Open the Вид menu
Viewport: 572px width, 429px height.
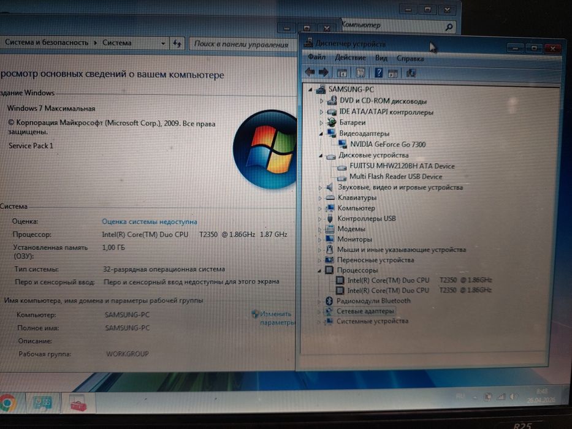381,58
